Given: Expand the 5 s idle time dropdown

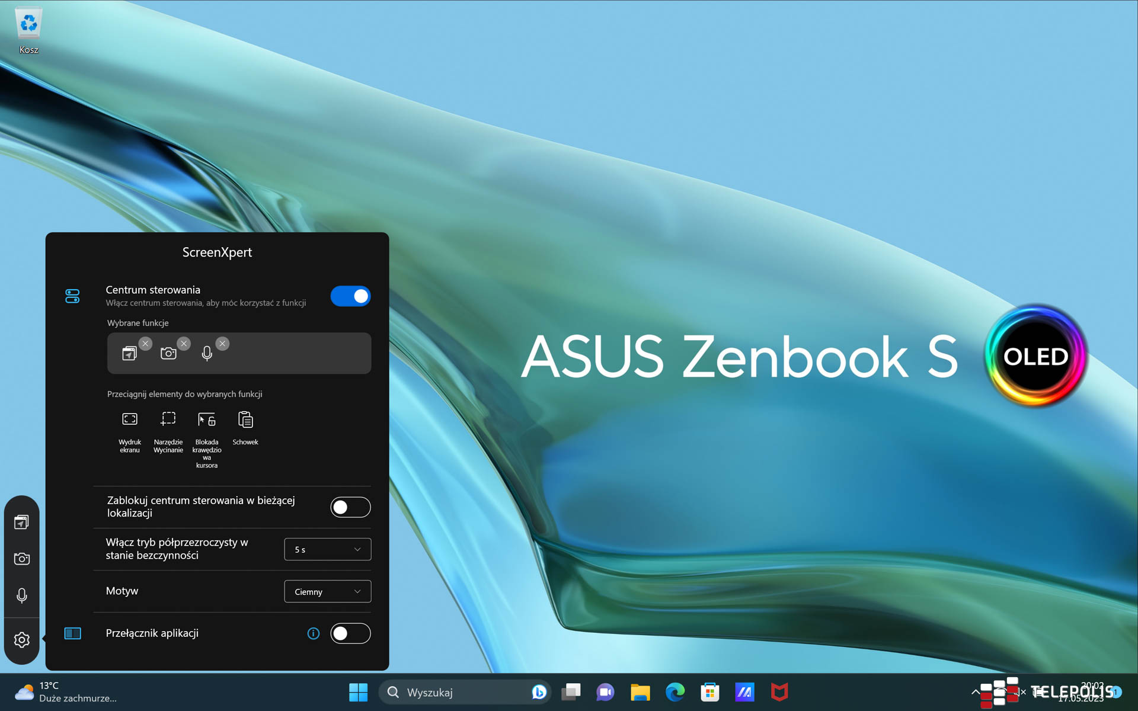Looking at the screenshot, I should (327, 549).
